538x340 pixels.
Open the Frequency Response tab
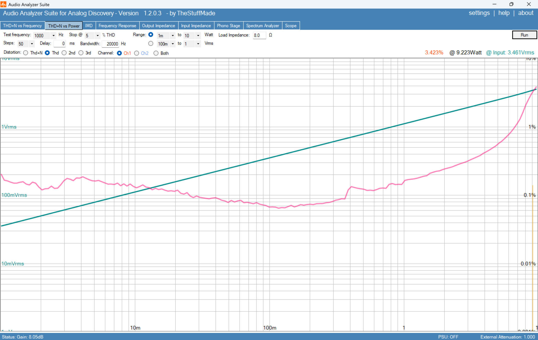pyautogui.click(x=117, y=26)
